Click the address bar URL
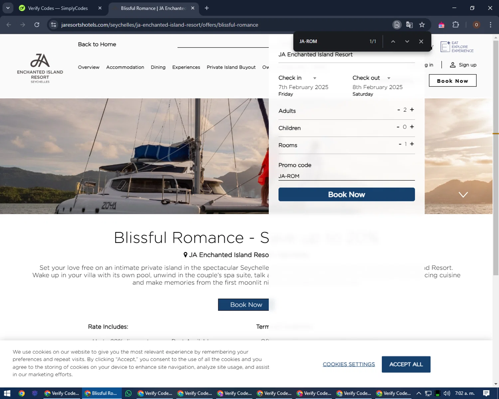 [x=160, y=25]
